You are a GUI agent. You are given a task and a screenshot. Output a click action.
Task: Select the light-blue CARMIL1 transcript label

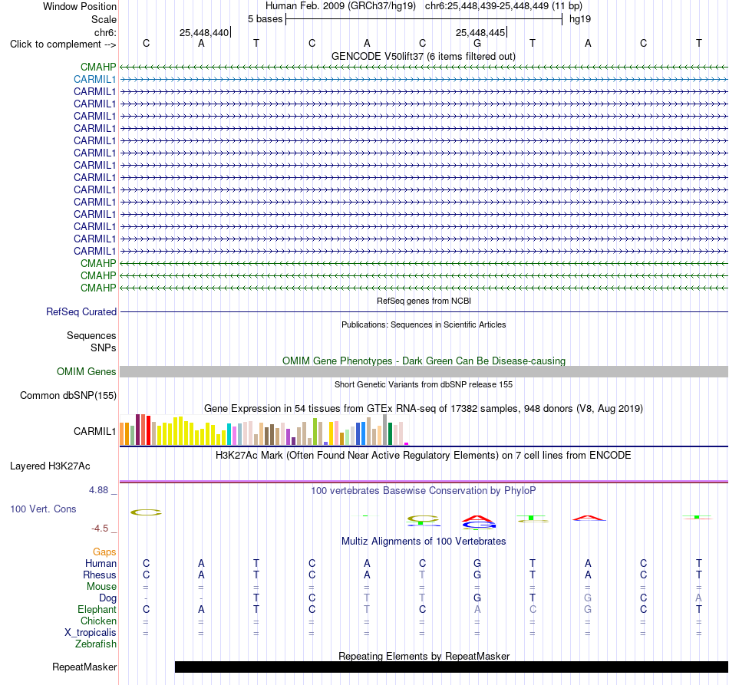(x=94, y=80)
